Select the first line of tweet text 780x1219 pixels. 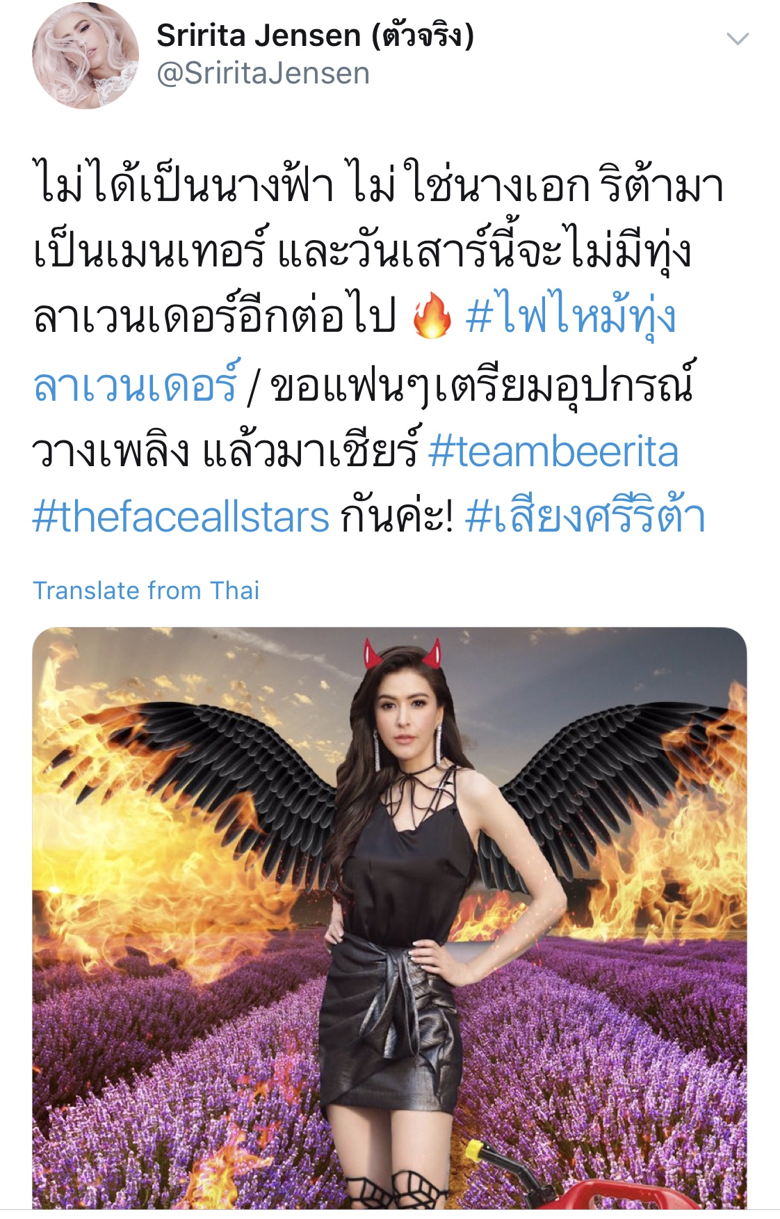click(x=379, y=184)
